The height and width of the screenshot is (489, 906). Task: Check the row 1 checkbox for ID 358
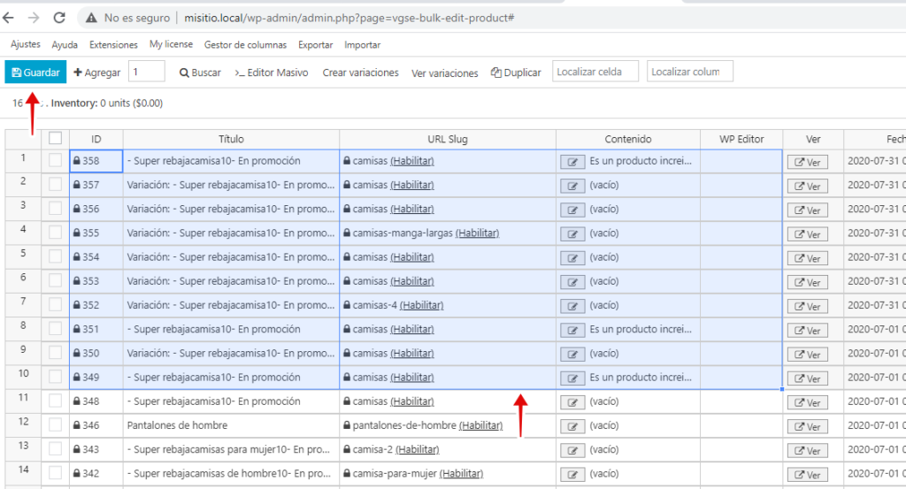(x=55, y=161)
